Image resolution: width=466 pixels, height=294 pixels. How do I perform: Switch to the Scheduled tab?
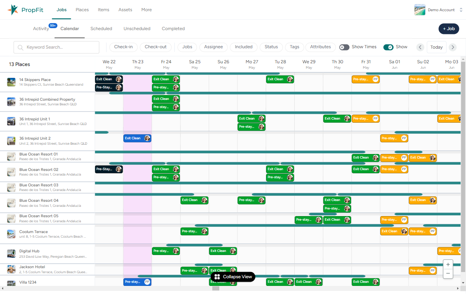pos(101,29)
